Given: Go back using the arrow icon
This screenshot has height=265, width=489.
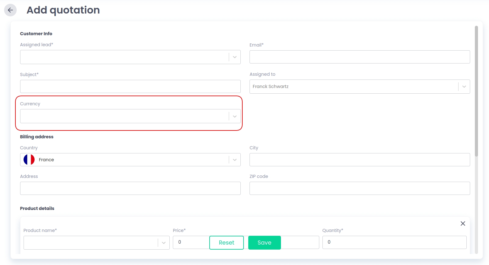Looking at the screenshot, I should 10,10.
